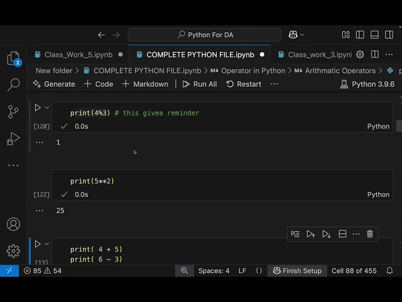Restart the notebook kernel
Screen dimensions: 402x302
click(244, 84)
